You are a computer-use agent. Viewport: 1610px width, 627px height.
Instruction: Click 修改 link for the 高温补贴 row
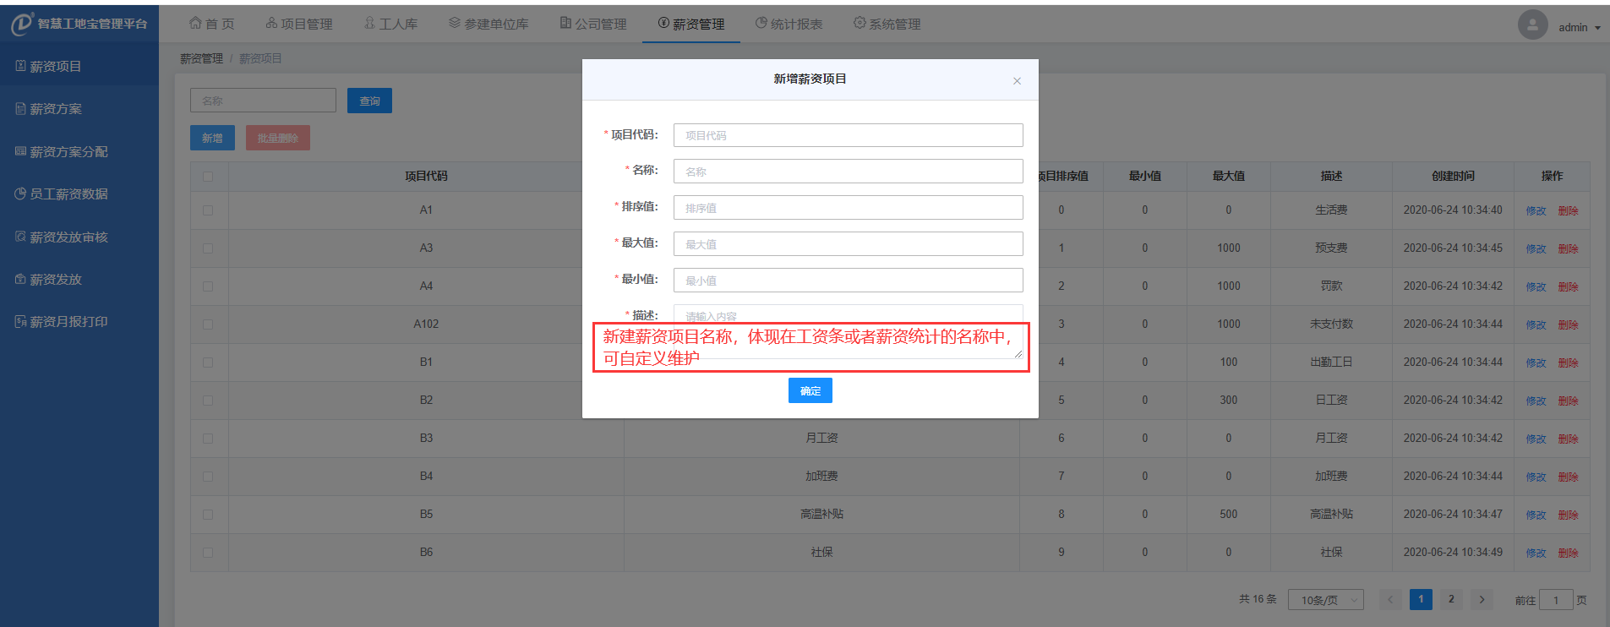1536,515
